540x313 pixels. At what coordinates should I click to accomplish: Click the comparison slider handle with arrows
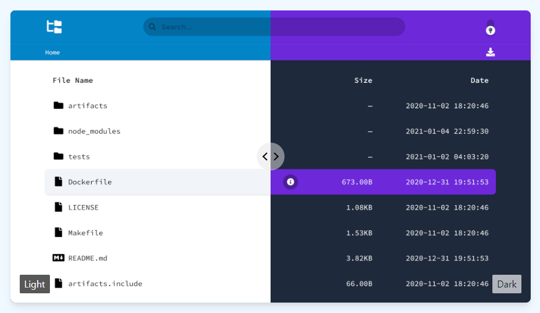click(271, 156)
